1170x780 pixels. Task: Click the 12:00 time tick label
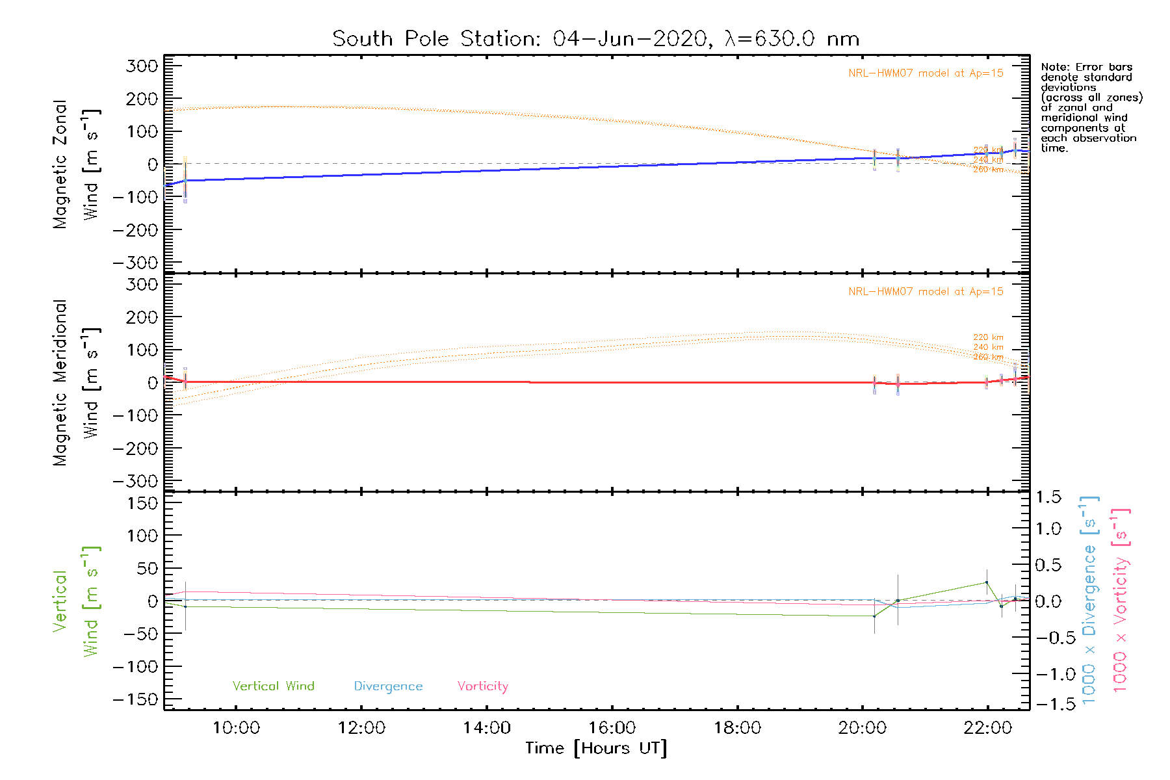361,728
